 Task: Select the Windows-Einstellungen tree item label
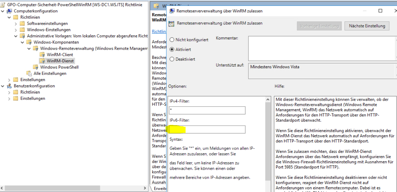tap(49, 30)
